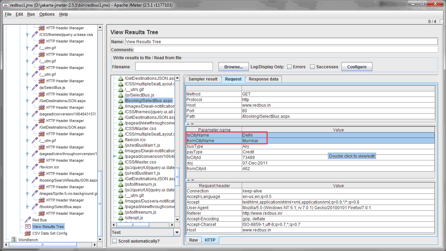This screenshot has height=251, width=446.
Task: Open the WorkBench icon in the tree
Action: 14,240
